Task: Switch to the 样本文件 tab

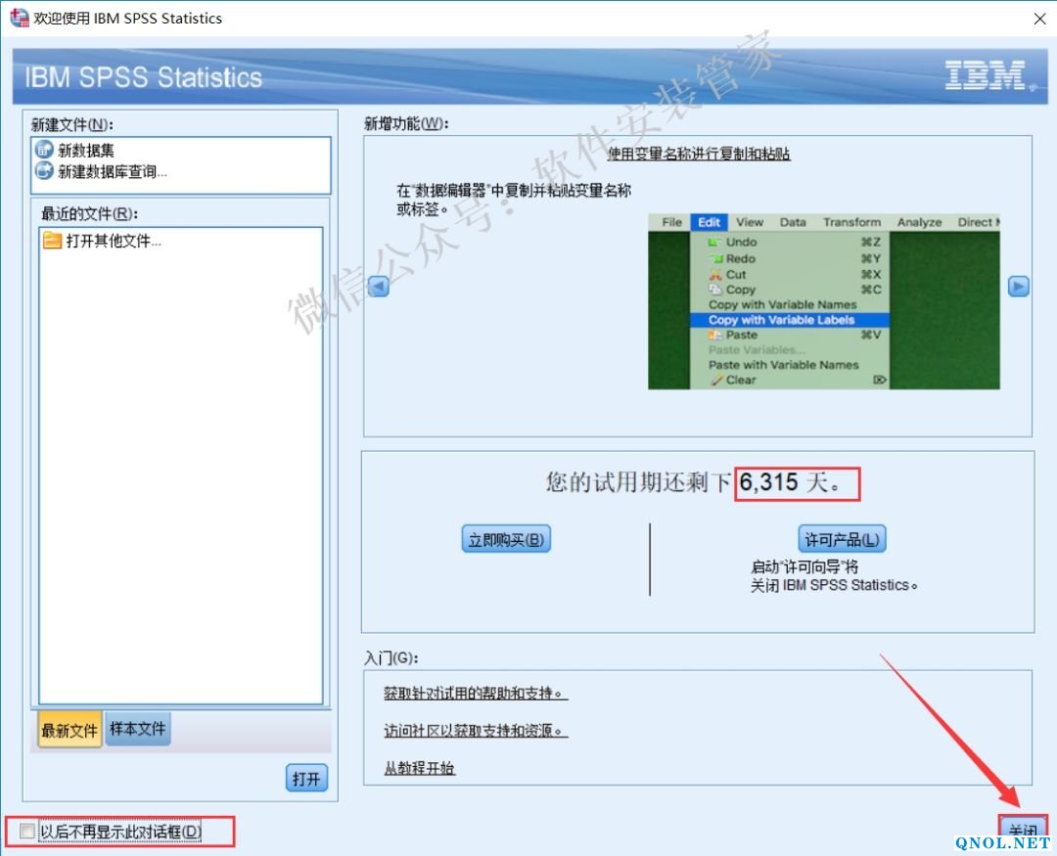Action: coord(137,729)
